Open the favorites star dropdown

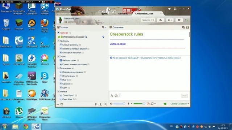[170, 20]
